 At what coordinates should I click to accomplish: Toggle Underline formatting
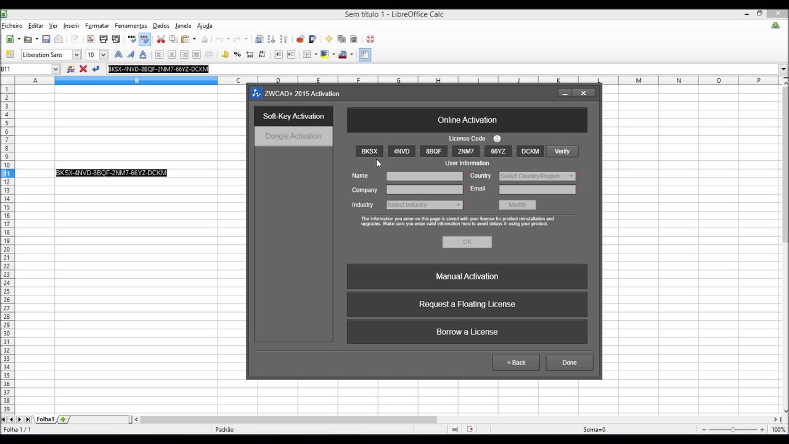(x=143, y=55)
